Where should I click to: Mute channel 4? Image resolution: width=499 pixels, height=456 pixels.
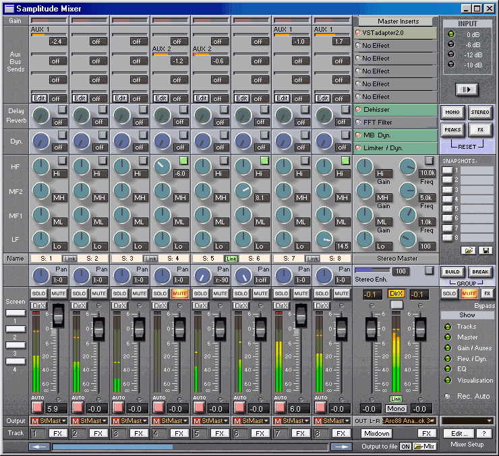tap(180, 294)
